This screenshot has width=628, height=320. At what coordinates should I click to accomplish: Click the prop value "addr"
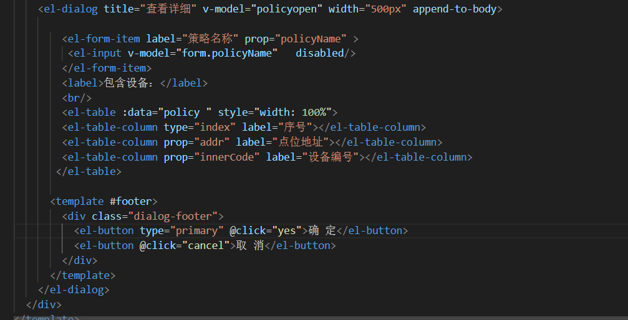212,142
